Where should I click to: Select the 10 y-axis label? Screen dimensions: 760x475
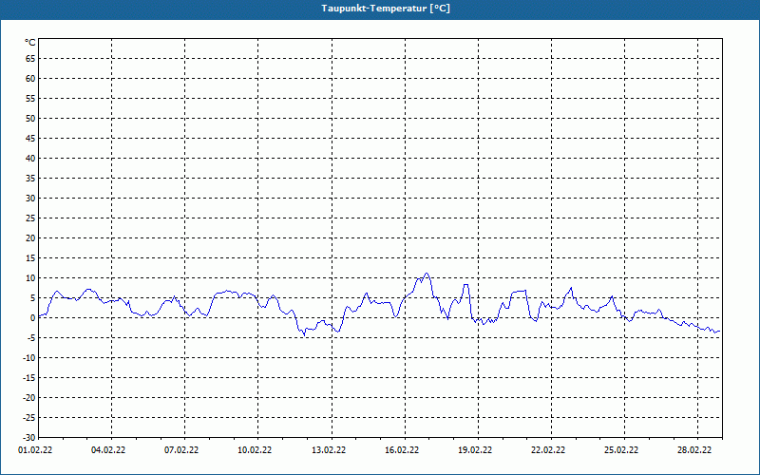pos(30,278)
